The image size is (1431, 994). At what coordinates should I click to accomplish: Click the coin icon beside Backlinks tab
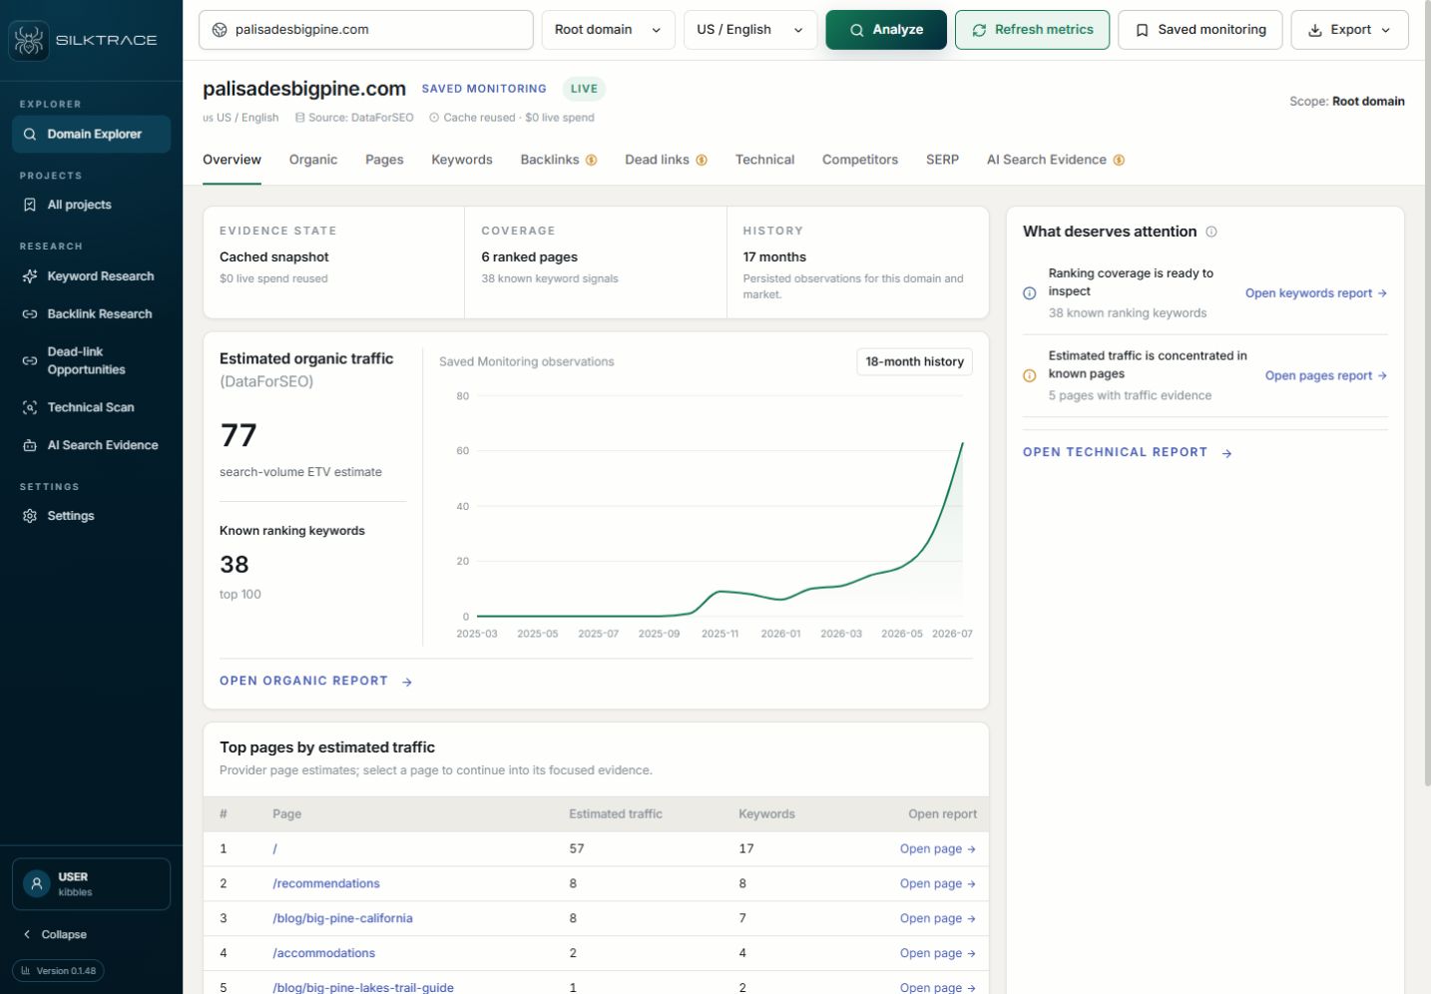pos(592,160)
